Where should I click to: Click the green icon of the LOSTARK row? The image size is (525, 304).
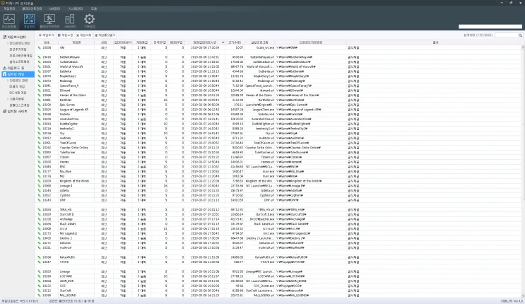[39, 276]
